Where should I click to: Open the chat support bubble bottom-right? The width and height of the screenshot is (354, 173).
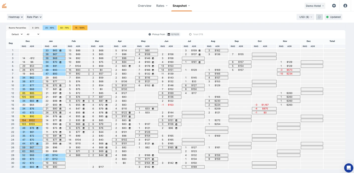click(x=348, y=168)
